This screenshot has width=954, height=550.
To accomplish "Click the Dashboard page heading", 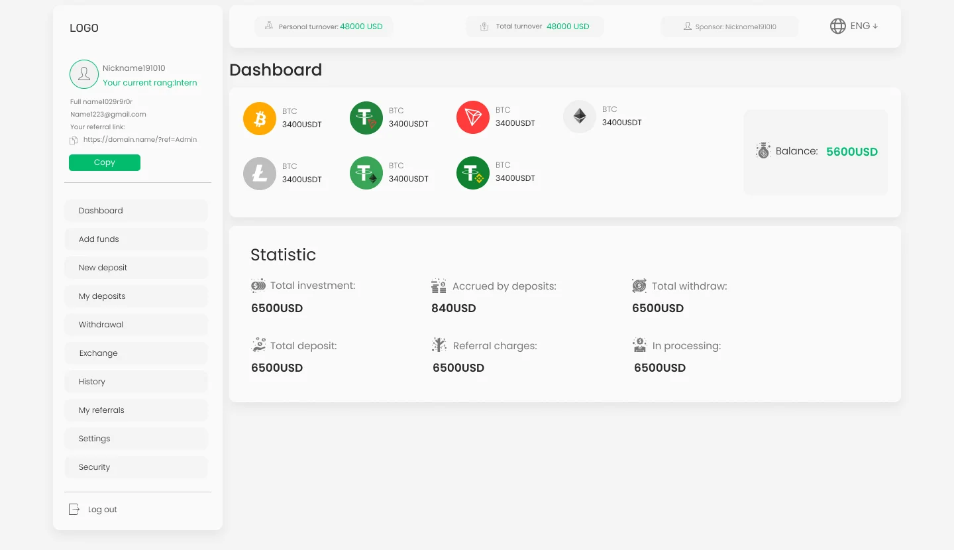I will tap(276, 70).
